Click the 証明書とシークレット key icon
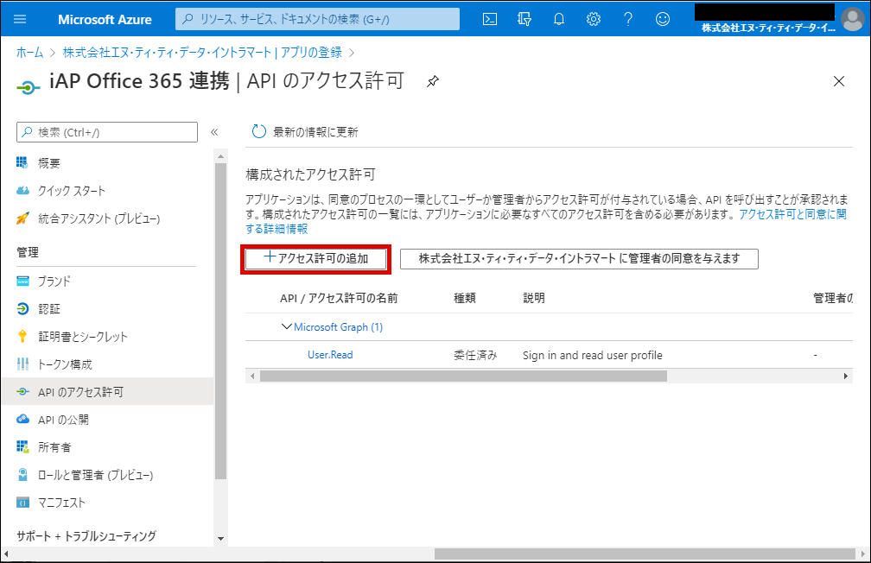 [22, 337]
